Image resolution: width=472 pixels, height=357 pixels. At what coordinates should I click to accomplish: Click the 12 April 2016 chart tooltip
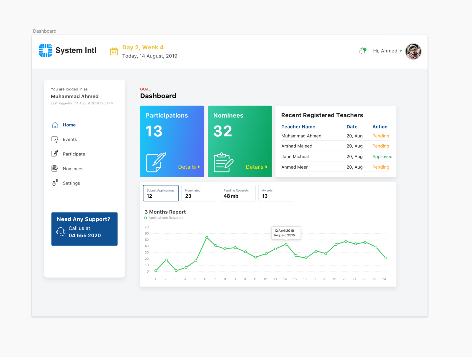point(286,233)
